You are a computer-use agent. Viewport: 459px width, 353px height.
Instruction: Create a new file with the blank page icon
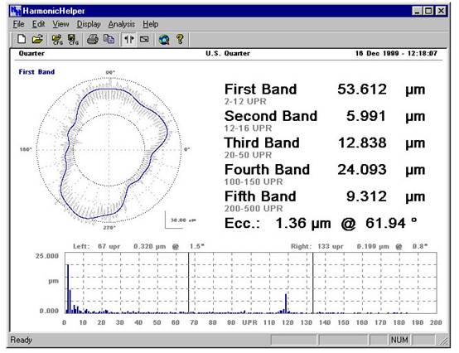tap(22, 39)
